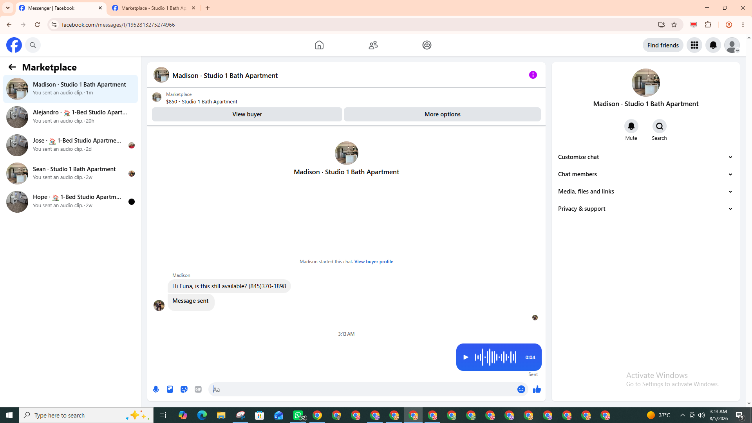
Task: Choose a GIF
Action: point(198,389)
